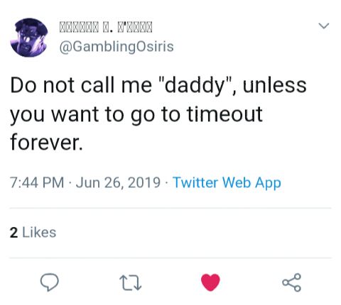Open the @GamblingOsiris profile handle

(x=117, y=47)
